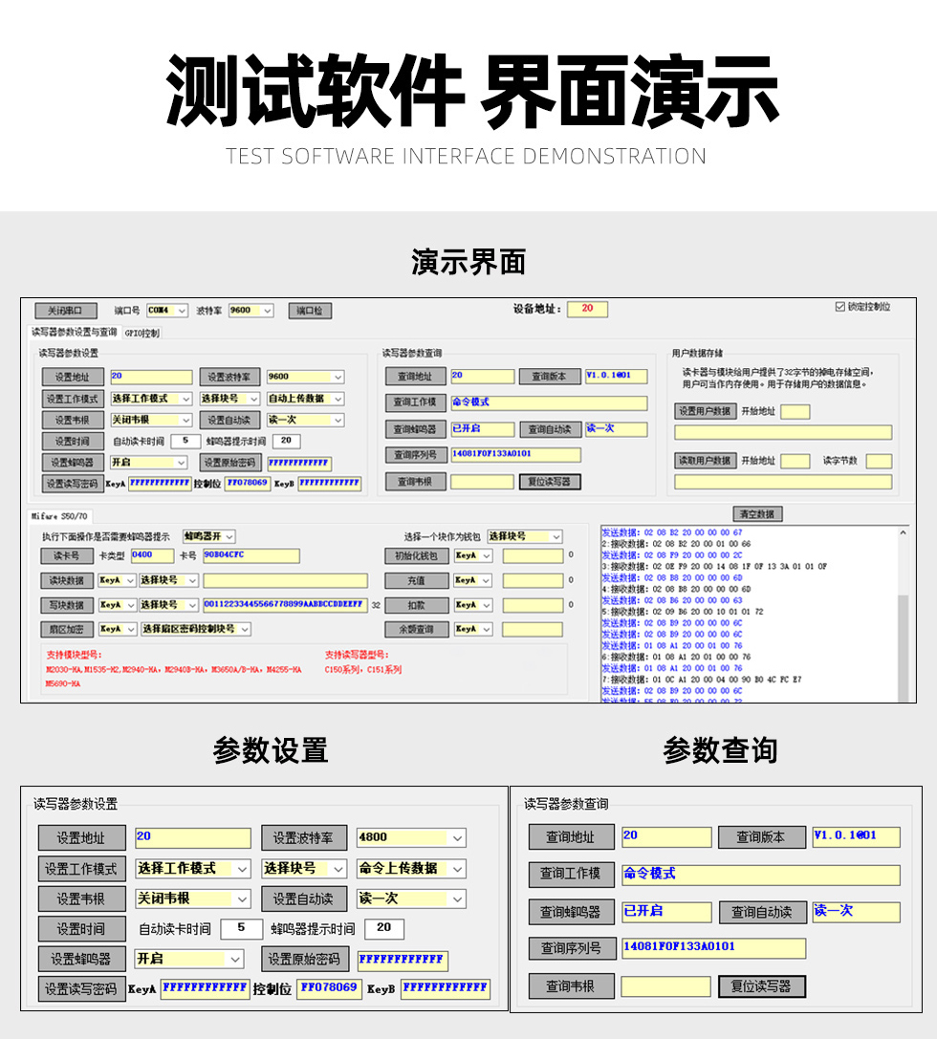Image resolution: width=937 pixels, height=1039 pixels.
Task: Click 设置原始密码 in enlarged 参数设置 panel
Action: pos(305,960)
